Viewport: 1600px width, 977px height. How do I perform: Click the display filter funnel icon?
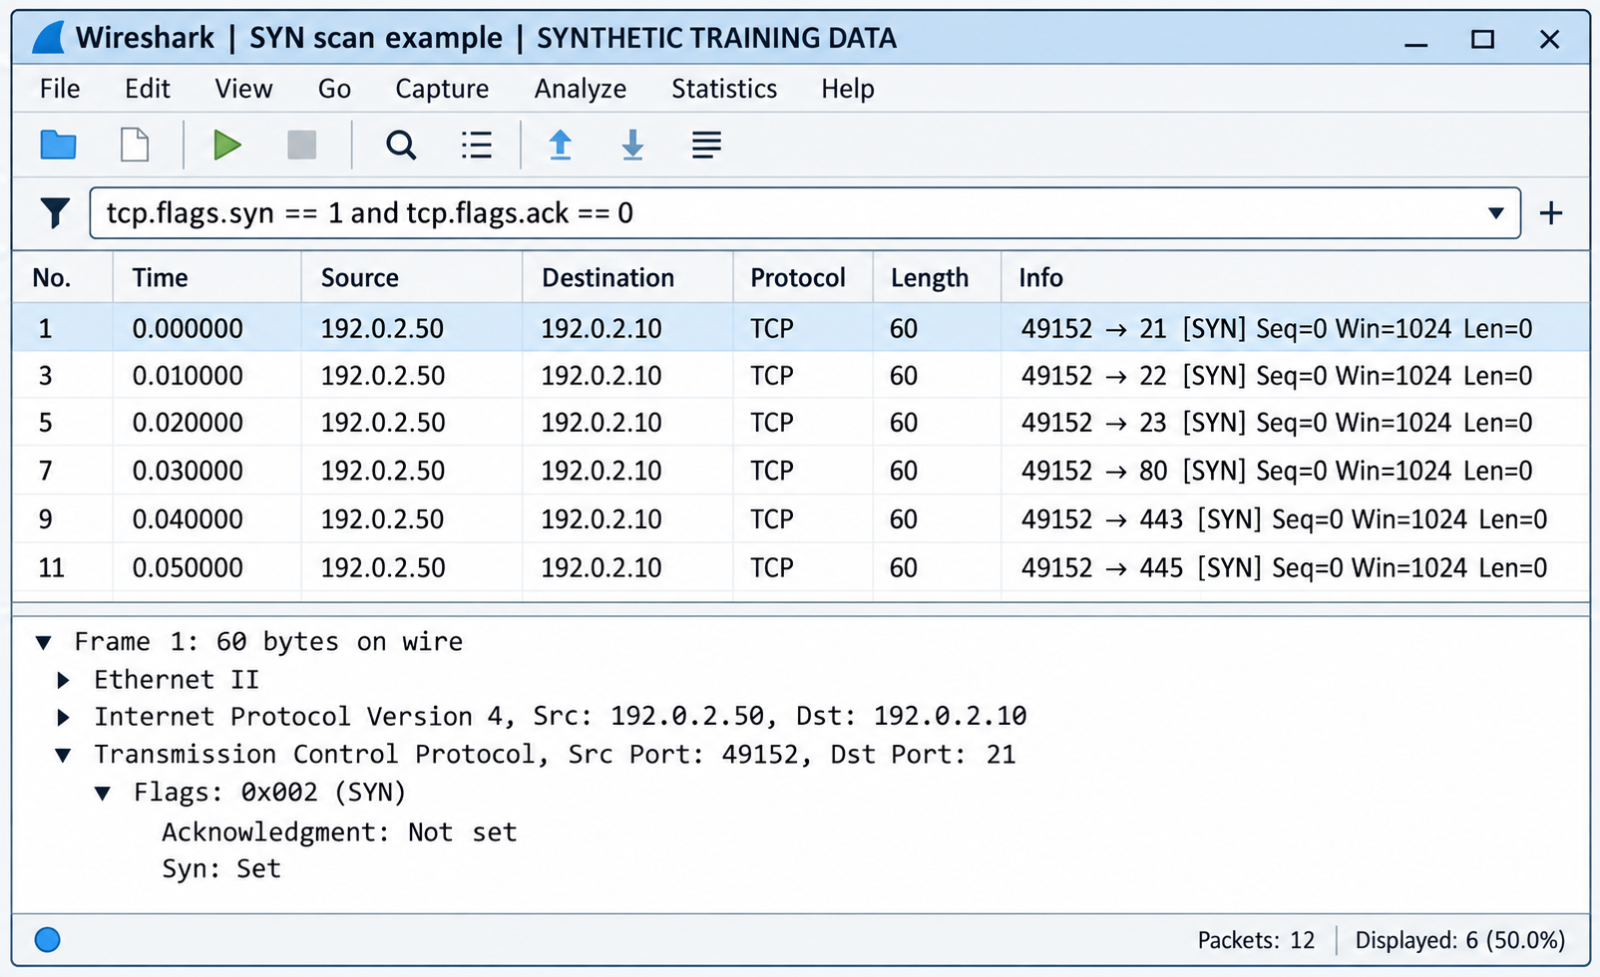[55, 212]
